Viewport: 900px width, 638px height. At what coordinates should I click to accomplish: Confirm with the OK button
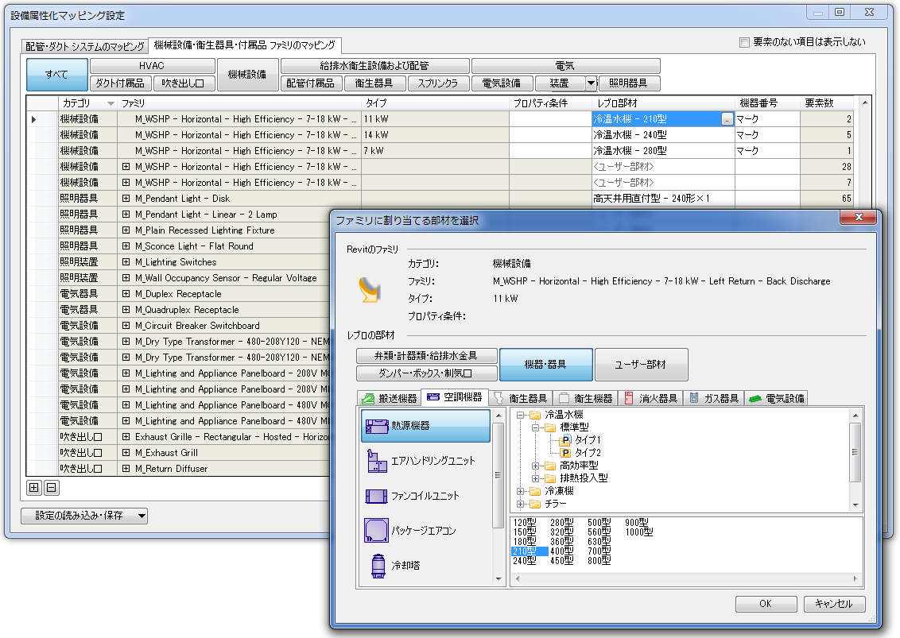(x=766, y=604)
